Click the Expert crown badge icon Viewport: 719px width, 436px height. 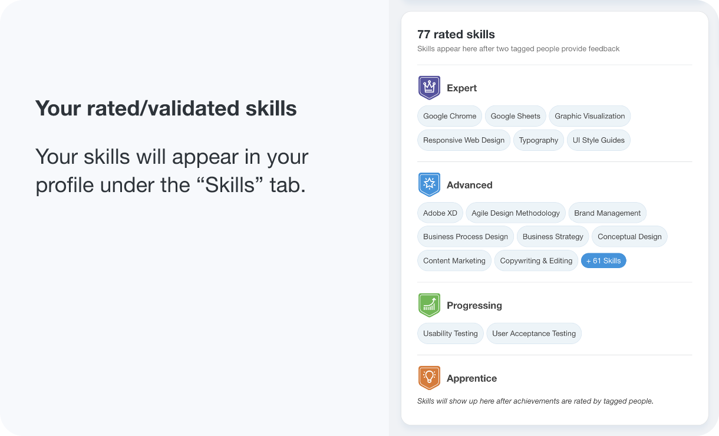(429, 88)
